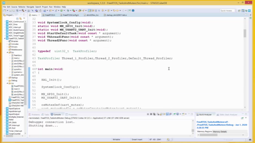The height and width of the screenshot is (143, 255).
Task: Open the Project menu
Action: [45, 7]
